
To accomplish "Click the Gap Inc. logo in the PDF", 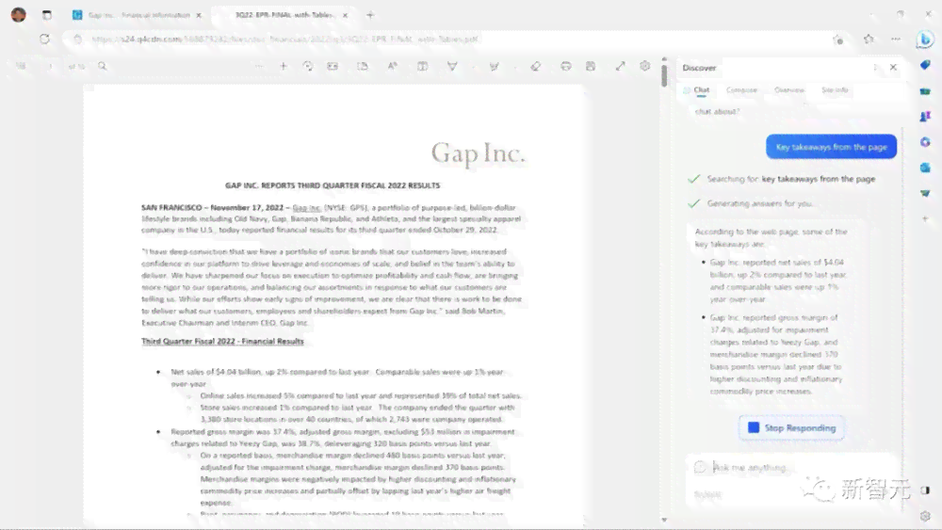I will 479,153.
